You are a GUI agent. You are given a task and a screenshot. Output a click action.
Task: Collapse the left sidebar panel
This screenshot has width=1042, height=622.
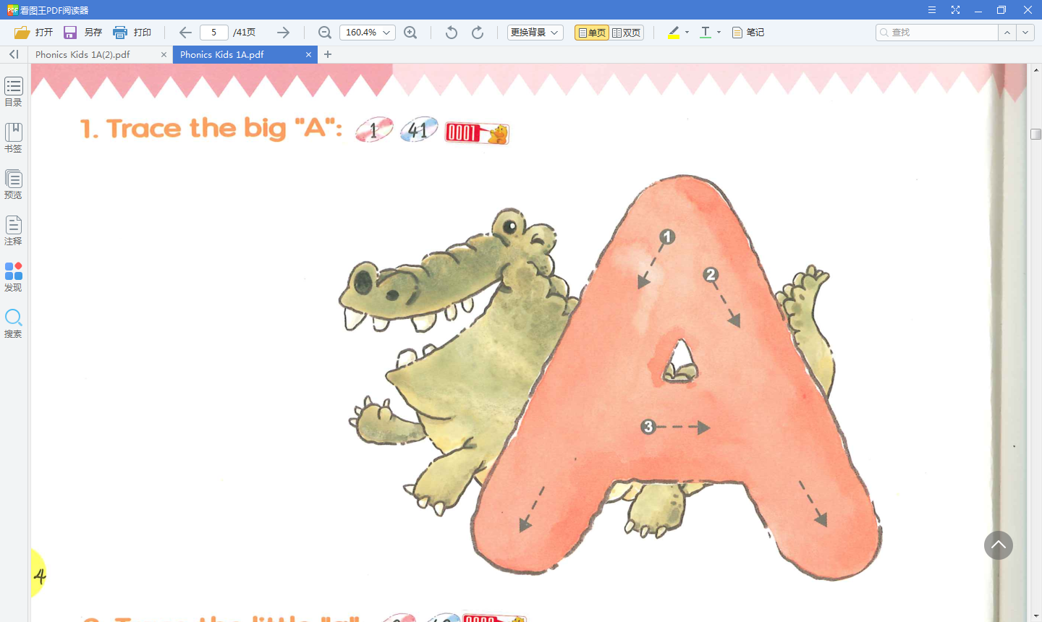14,54
